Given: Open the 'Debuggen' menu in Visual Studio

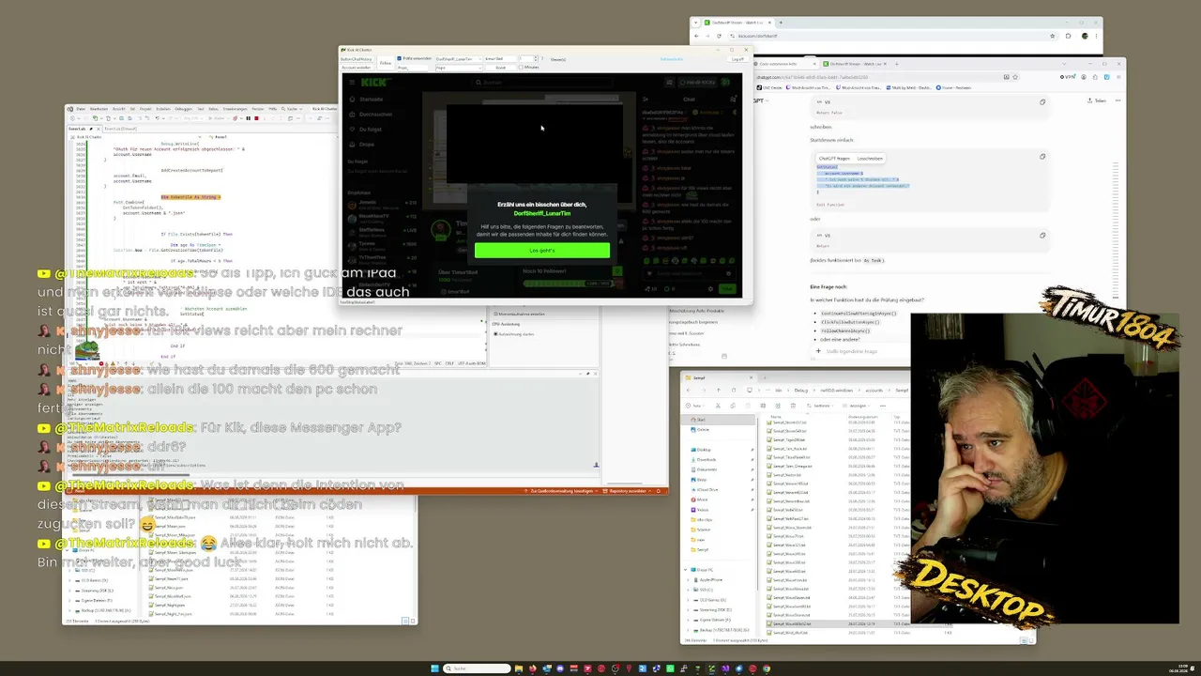Looking at the screenshot, I should pyautogui.click(x=183, y=109).
